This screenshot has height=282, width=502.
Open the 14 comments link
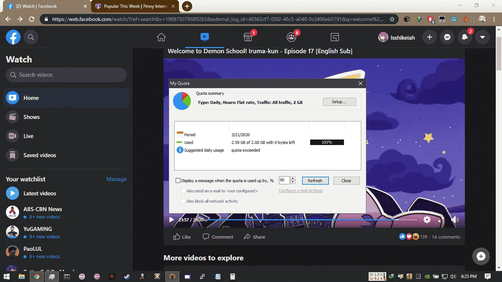[x=446, y=237]
